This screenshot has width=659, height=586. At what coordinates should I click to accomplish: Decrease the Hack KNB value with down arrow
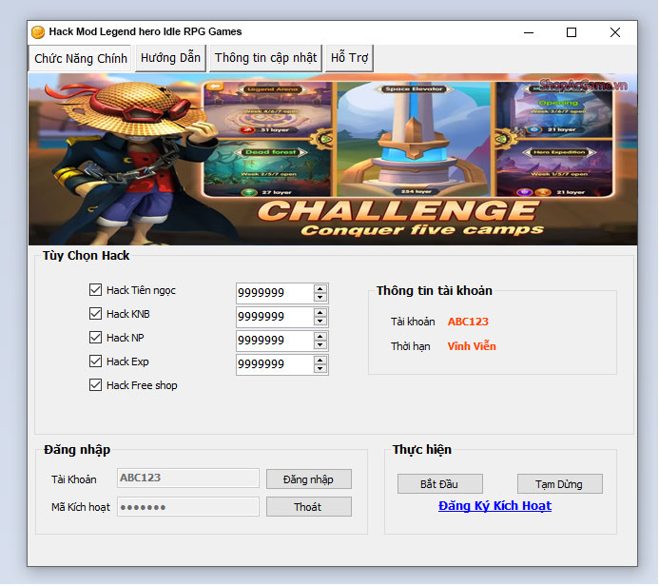320,322
